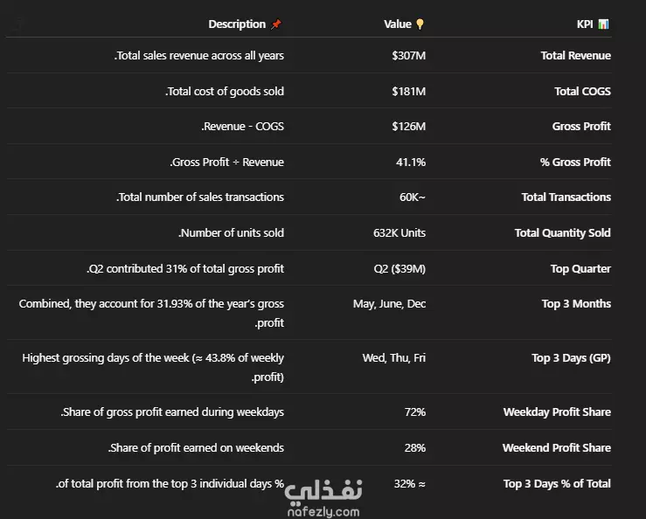Screen dimensions: 646x519
Task: Select the Weekday Profit Share label
Action: (557, 412)
